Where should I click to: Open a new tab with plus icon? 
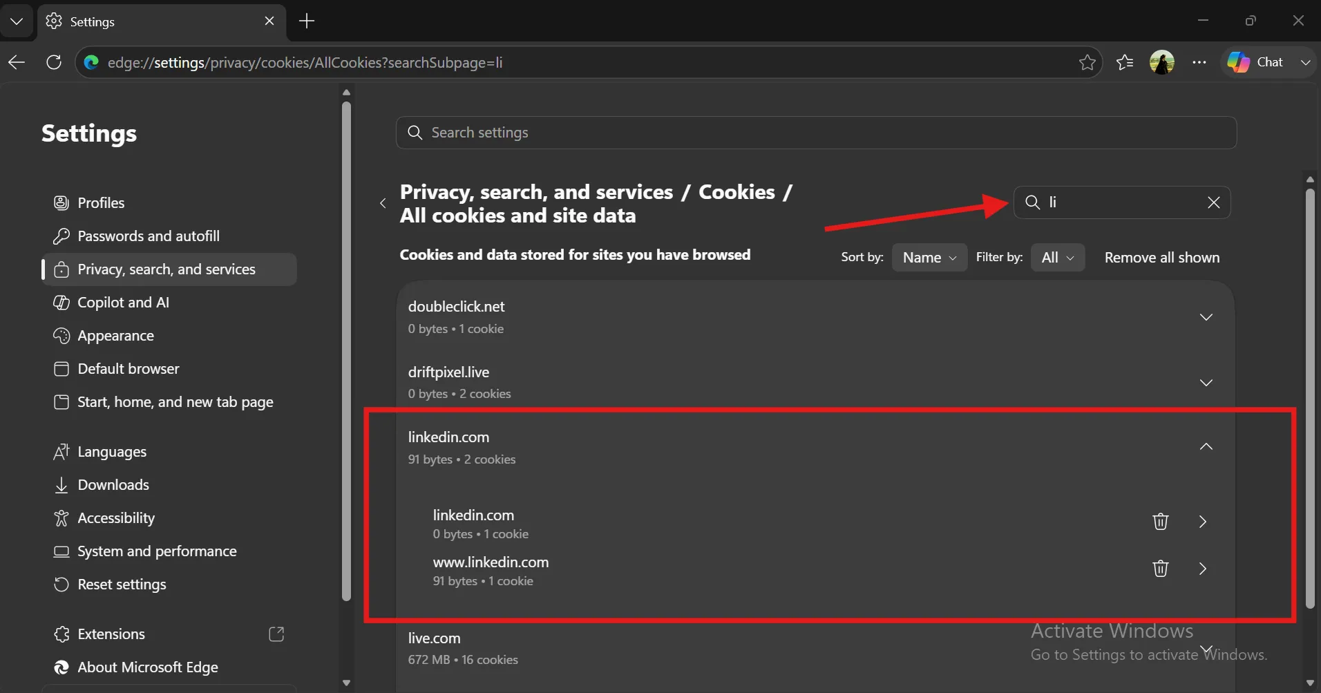coord(307,21)
